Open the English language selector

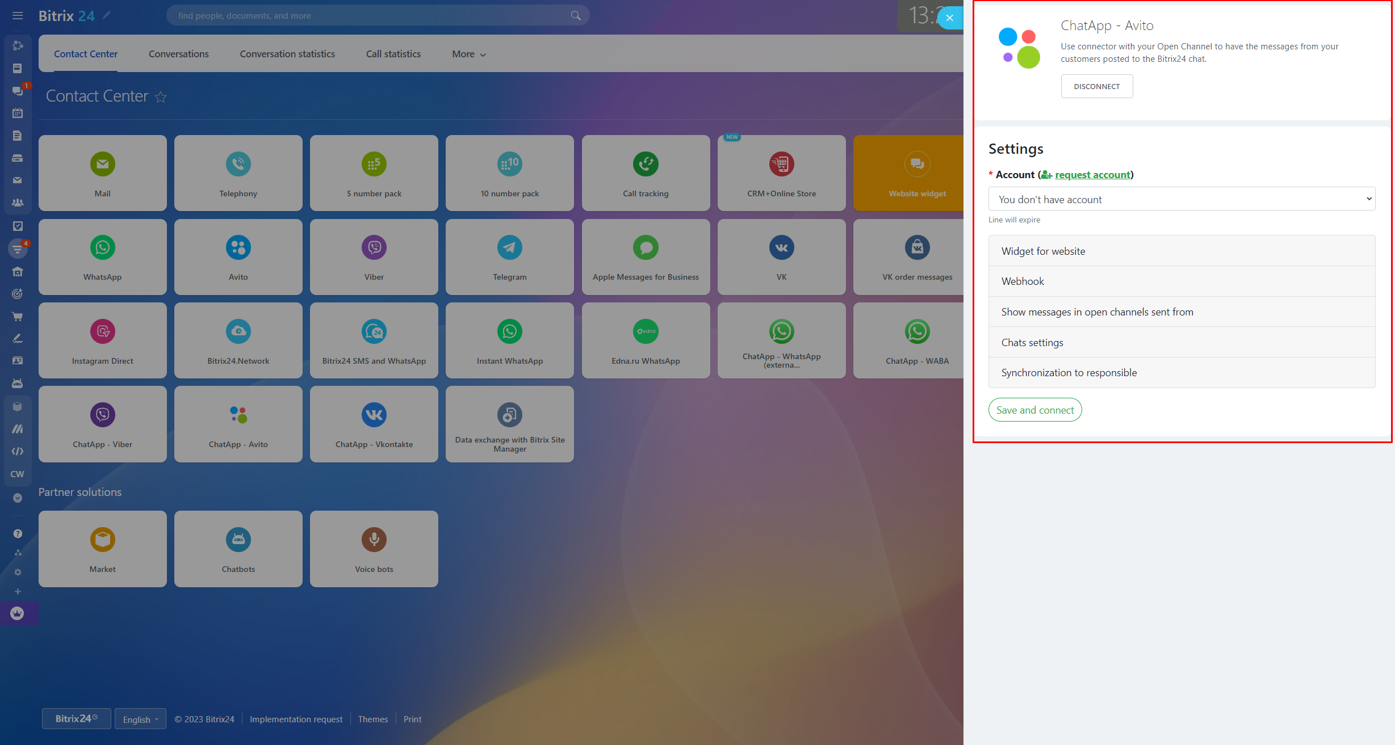[140, 719]
